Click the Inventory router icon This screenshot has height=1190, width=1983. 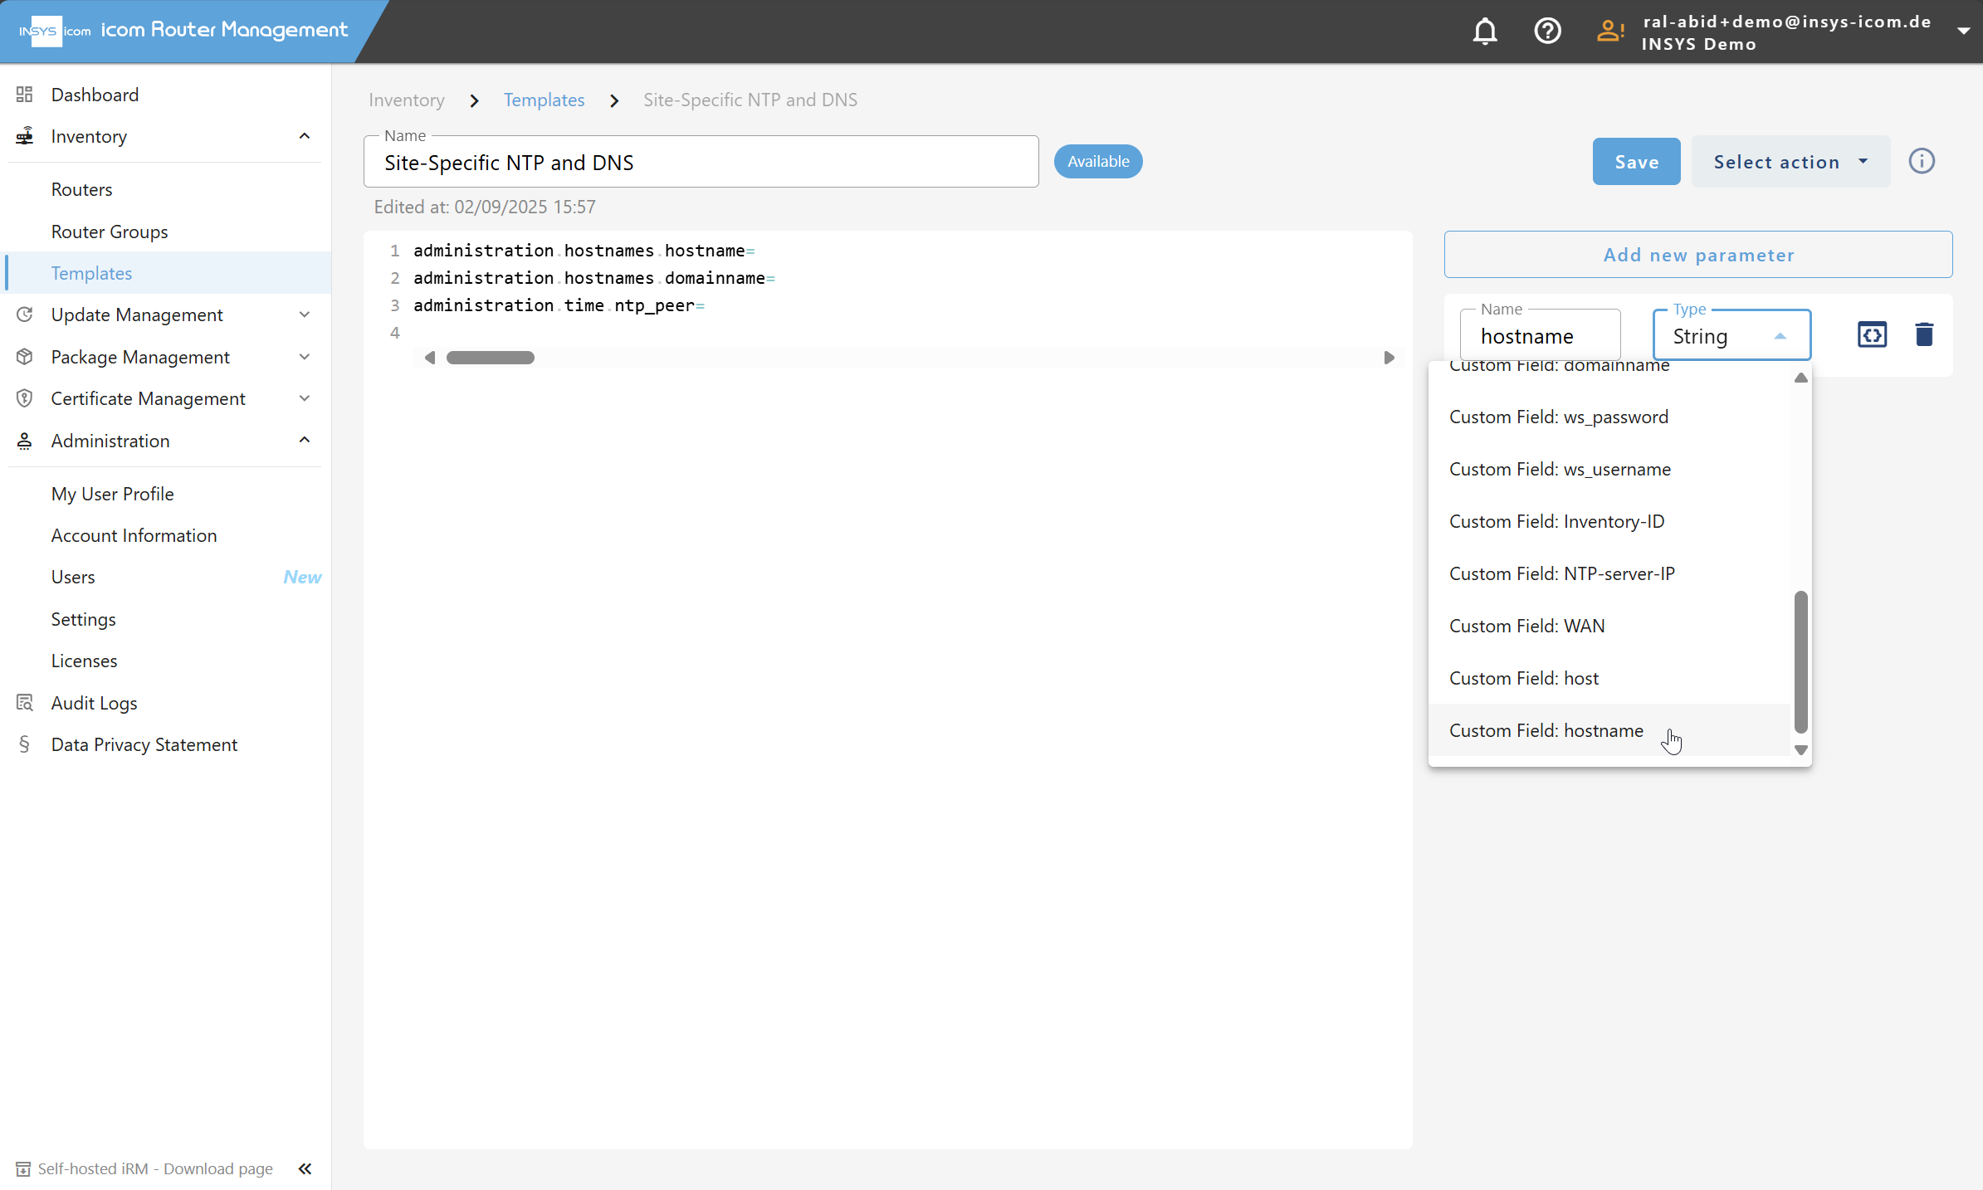point(25,136)
